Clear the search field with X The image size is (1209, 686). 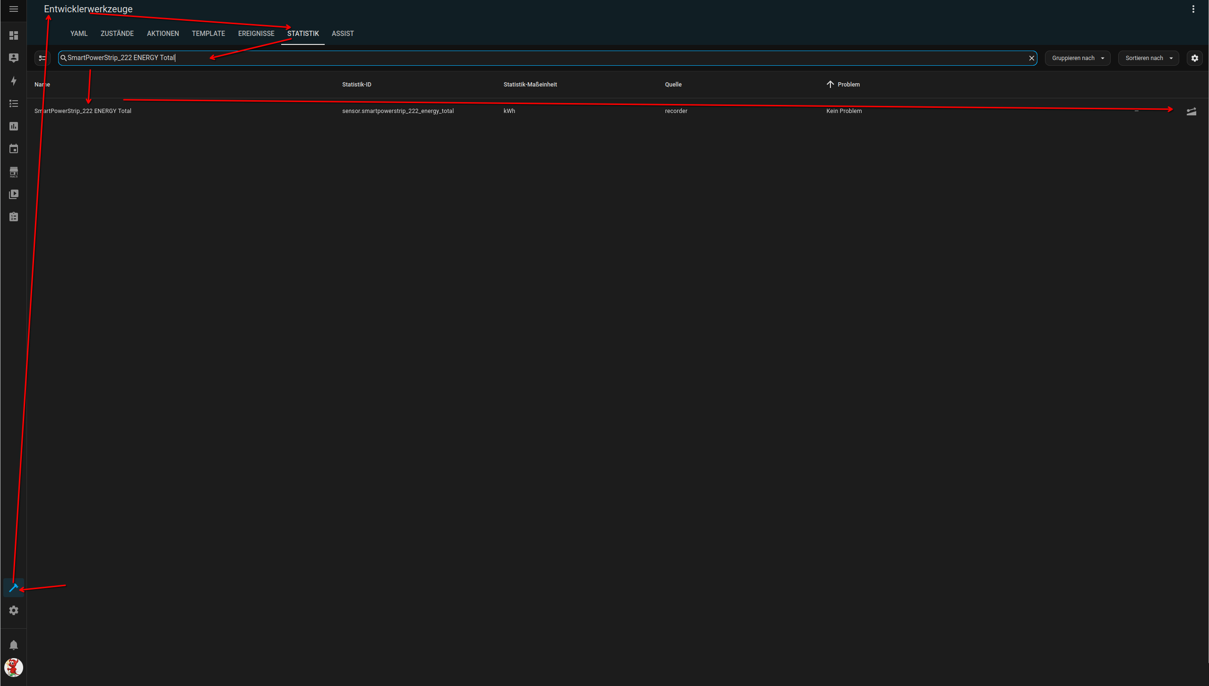tap(1032, 58)
